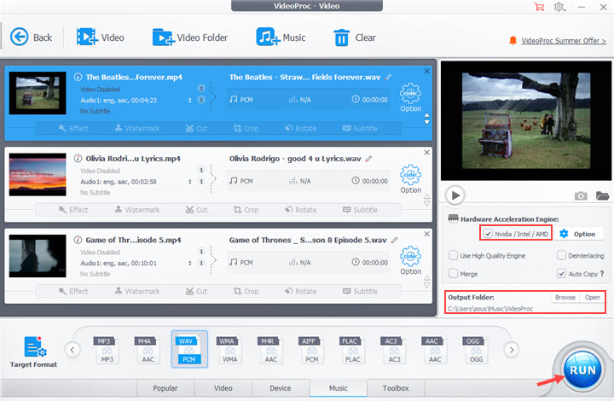This screenshot has height=401, width=614.
Task: Remove The Beatles file from list
Action: coord(427,71)
